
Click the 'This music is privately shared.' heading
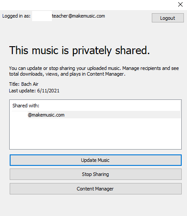(79, 50)
